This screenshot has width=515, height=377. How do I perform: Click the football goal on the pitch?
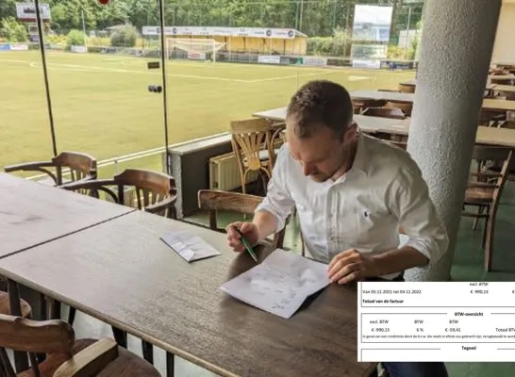pyautogui.click(x=194, y=49)
